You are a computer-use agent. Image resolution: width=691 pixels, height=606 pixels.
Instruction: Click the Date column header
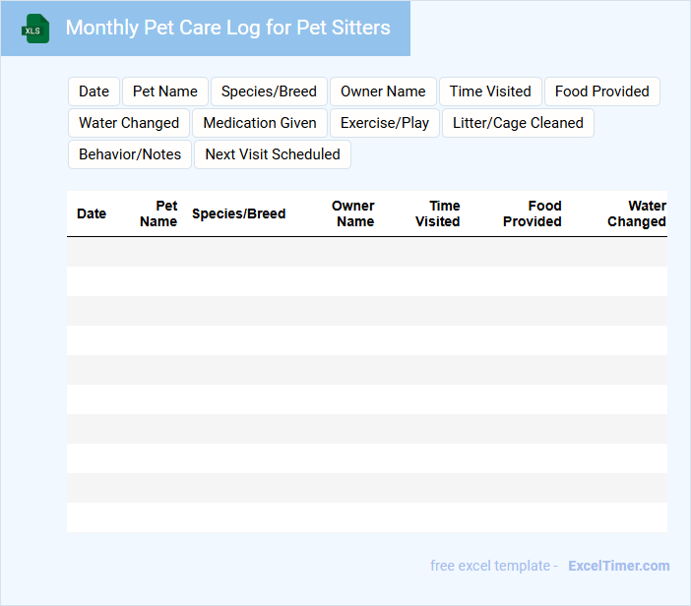coord(92,213)
